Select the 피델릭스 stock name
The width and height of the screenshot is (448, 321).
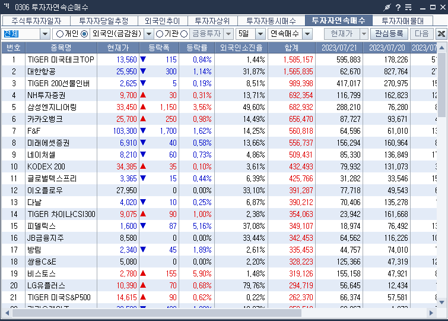pos(42,226)
